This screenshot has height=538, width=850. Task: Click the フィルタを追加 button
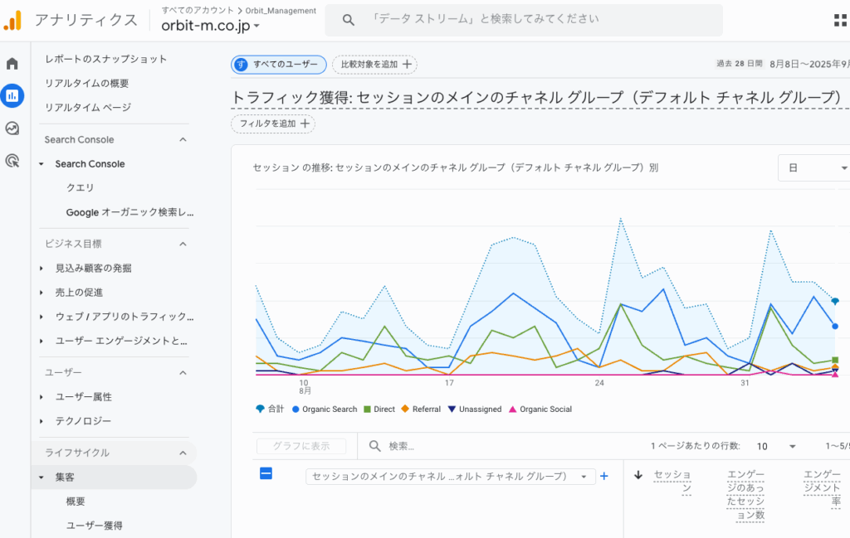pos(273,124)
